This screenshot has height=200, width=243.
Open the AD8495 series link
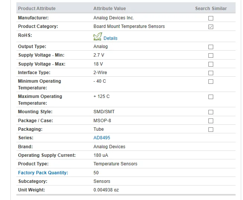[x=102, y=138]
